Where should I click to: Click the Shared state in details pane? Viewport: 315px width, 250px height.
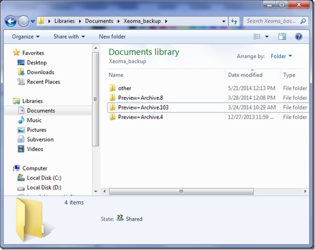click(134, 219)
